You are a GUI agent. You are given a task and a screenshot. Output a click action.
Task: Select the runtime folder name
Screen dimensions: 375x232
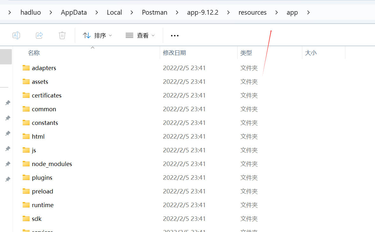pos(43,205)
